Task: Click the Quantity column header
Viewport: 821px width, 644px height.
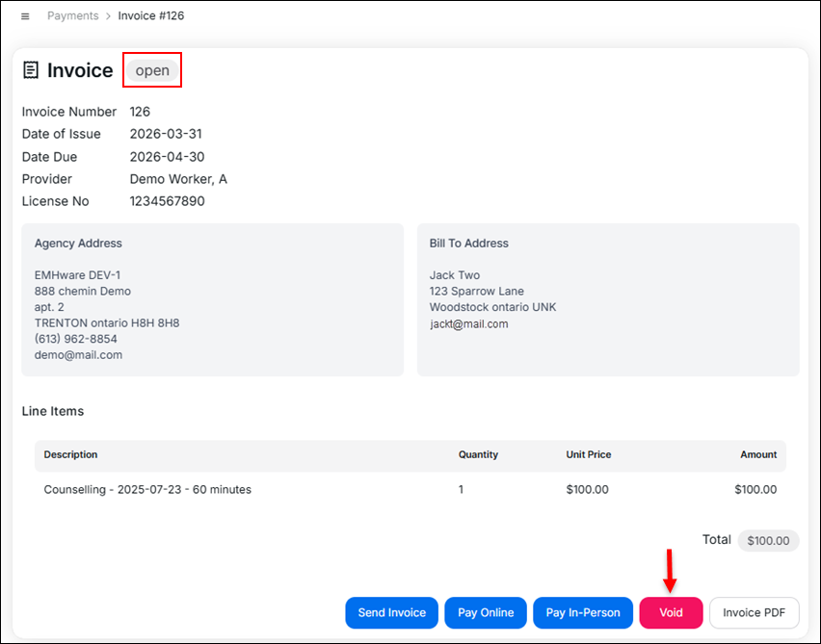Action: pos(478,454)
